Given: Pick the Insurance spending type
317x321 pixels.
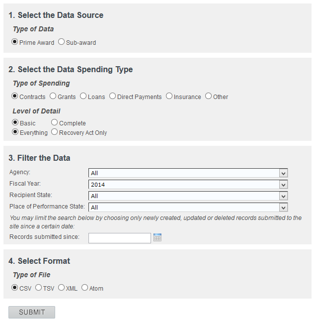Looking at the screenshot, I should tap(169, 97).
